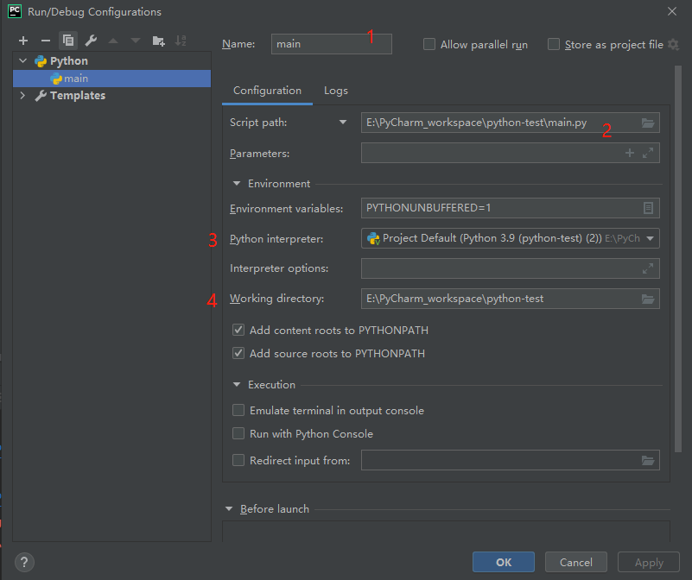This screenshot has height=580, width=692.
Task: Uncheck Add source roots to PYTHONPATH
Action: 238,353
